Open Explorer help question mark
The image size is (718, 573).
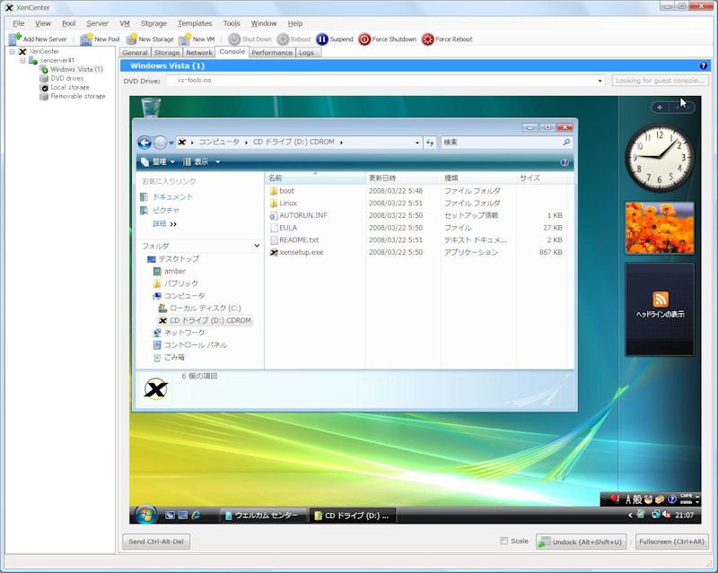coord(565,162)
